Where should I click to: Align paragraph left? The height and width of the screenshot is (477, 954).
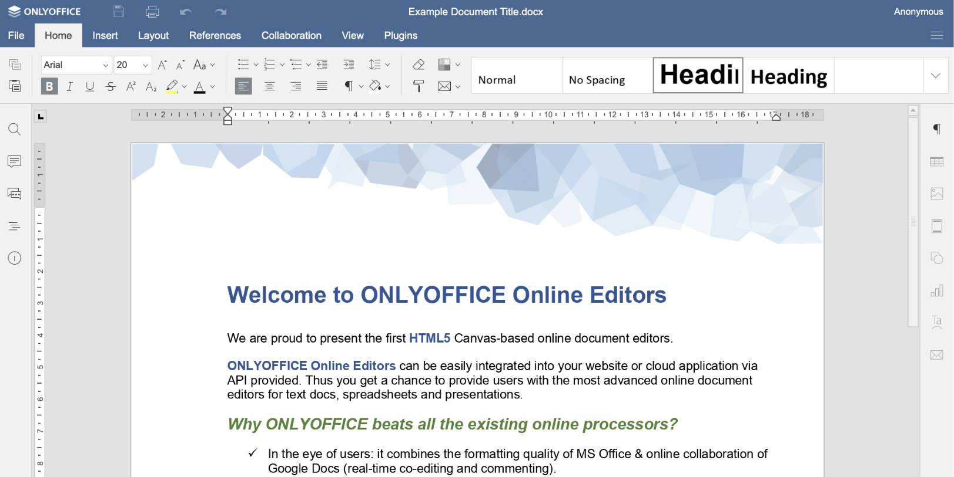[243, 86]
